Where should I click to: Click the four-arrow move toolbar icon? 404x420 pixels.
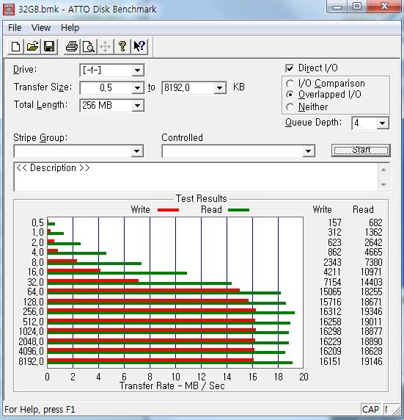pyautogui.click(x=105, y=46)
